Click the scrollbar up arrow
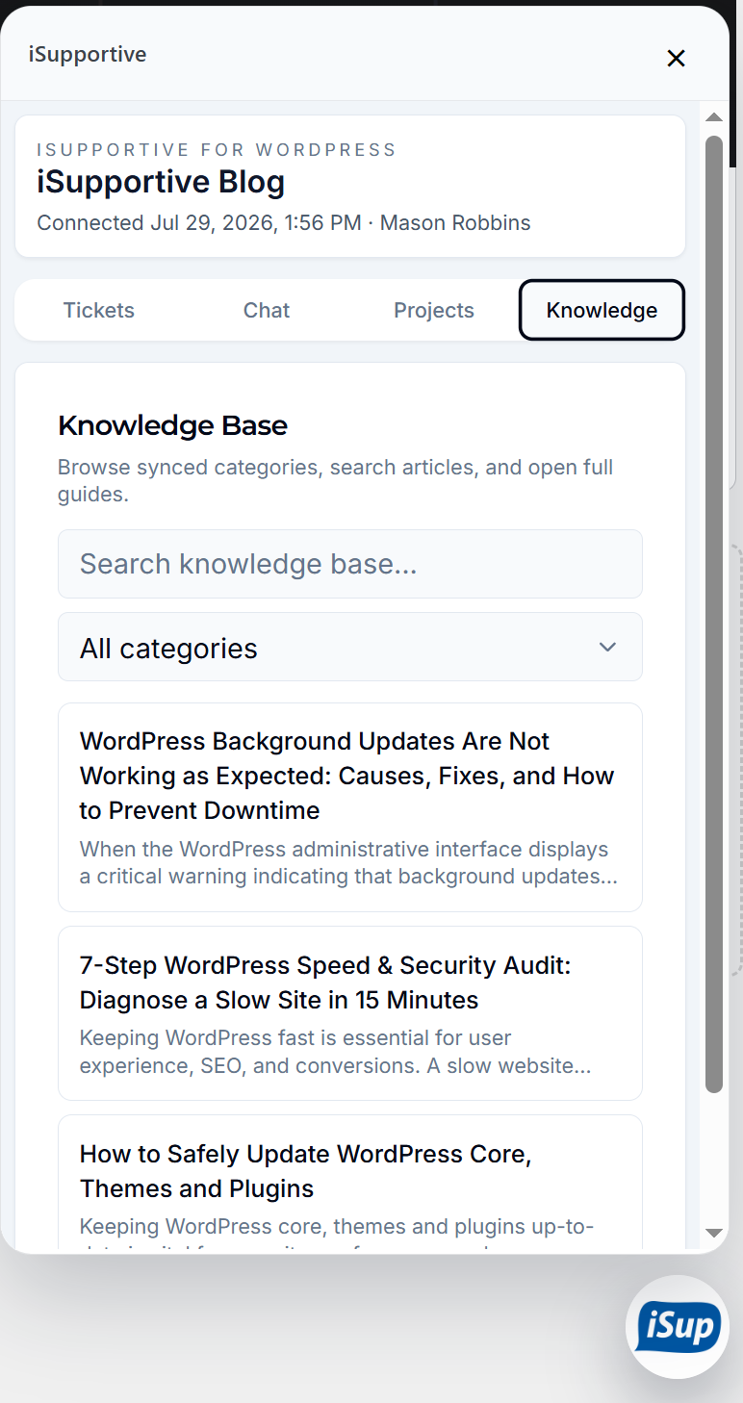 click(714, 117)
